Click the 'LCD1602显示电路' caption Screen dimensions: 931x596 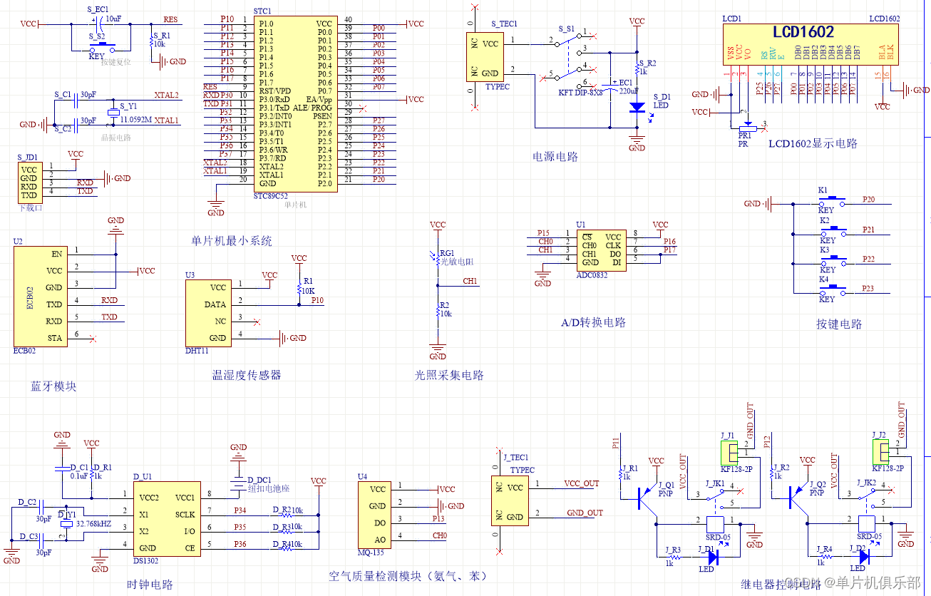tap(813, 143)
